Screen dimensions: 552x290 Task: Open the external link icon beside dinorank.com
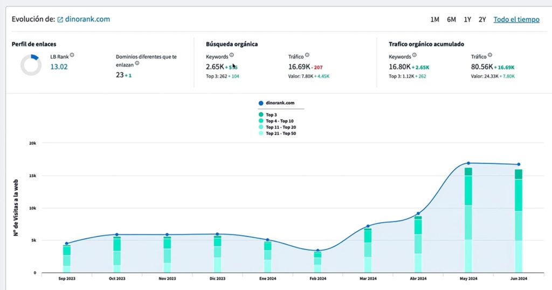coord(60,20)
